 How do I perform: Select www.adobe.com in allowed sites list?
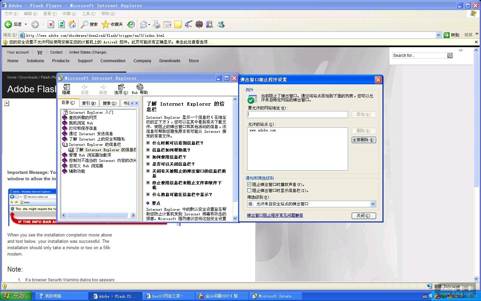(263, 130)
